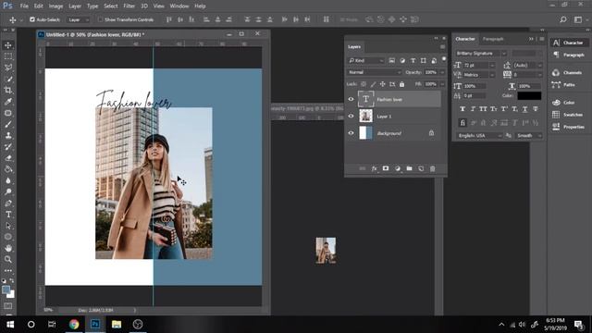Screen dimensions: 592x333
Task: Add a layer mask
Action: (x=386, y=168)
